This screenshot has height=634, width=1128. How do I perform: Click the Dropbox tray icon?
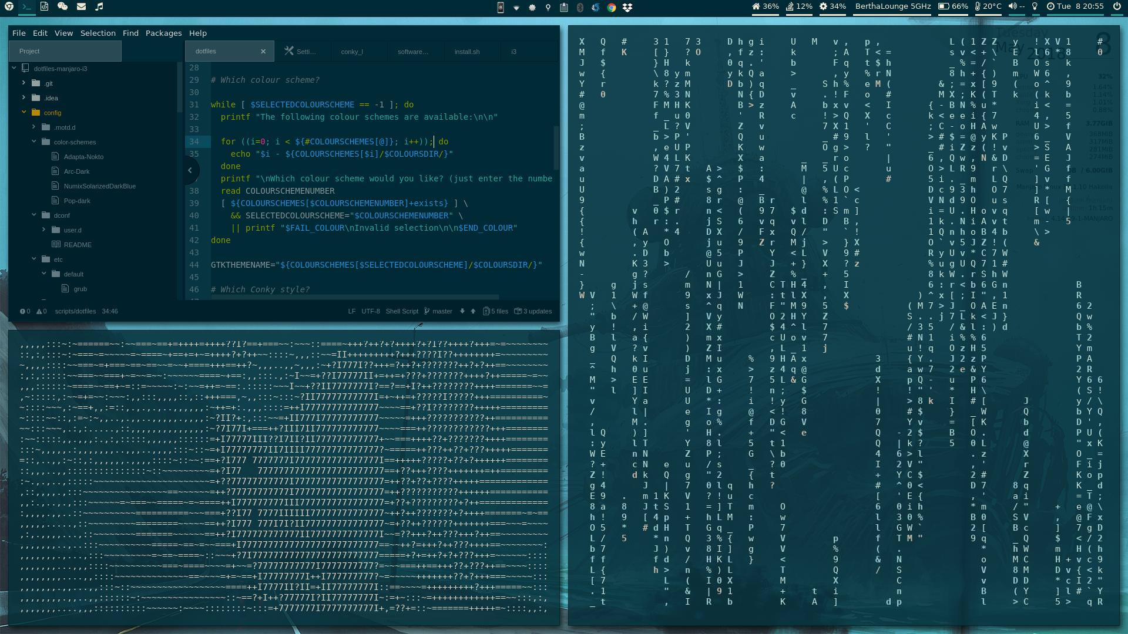[627, 7]
